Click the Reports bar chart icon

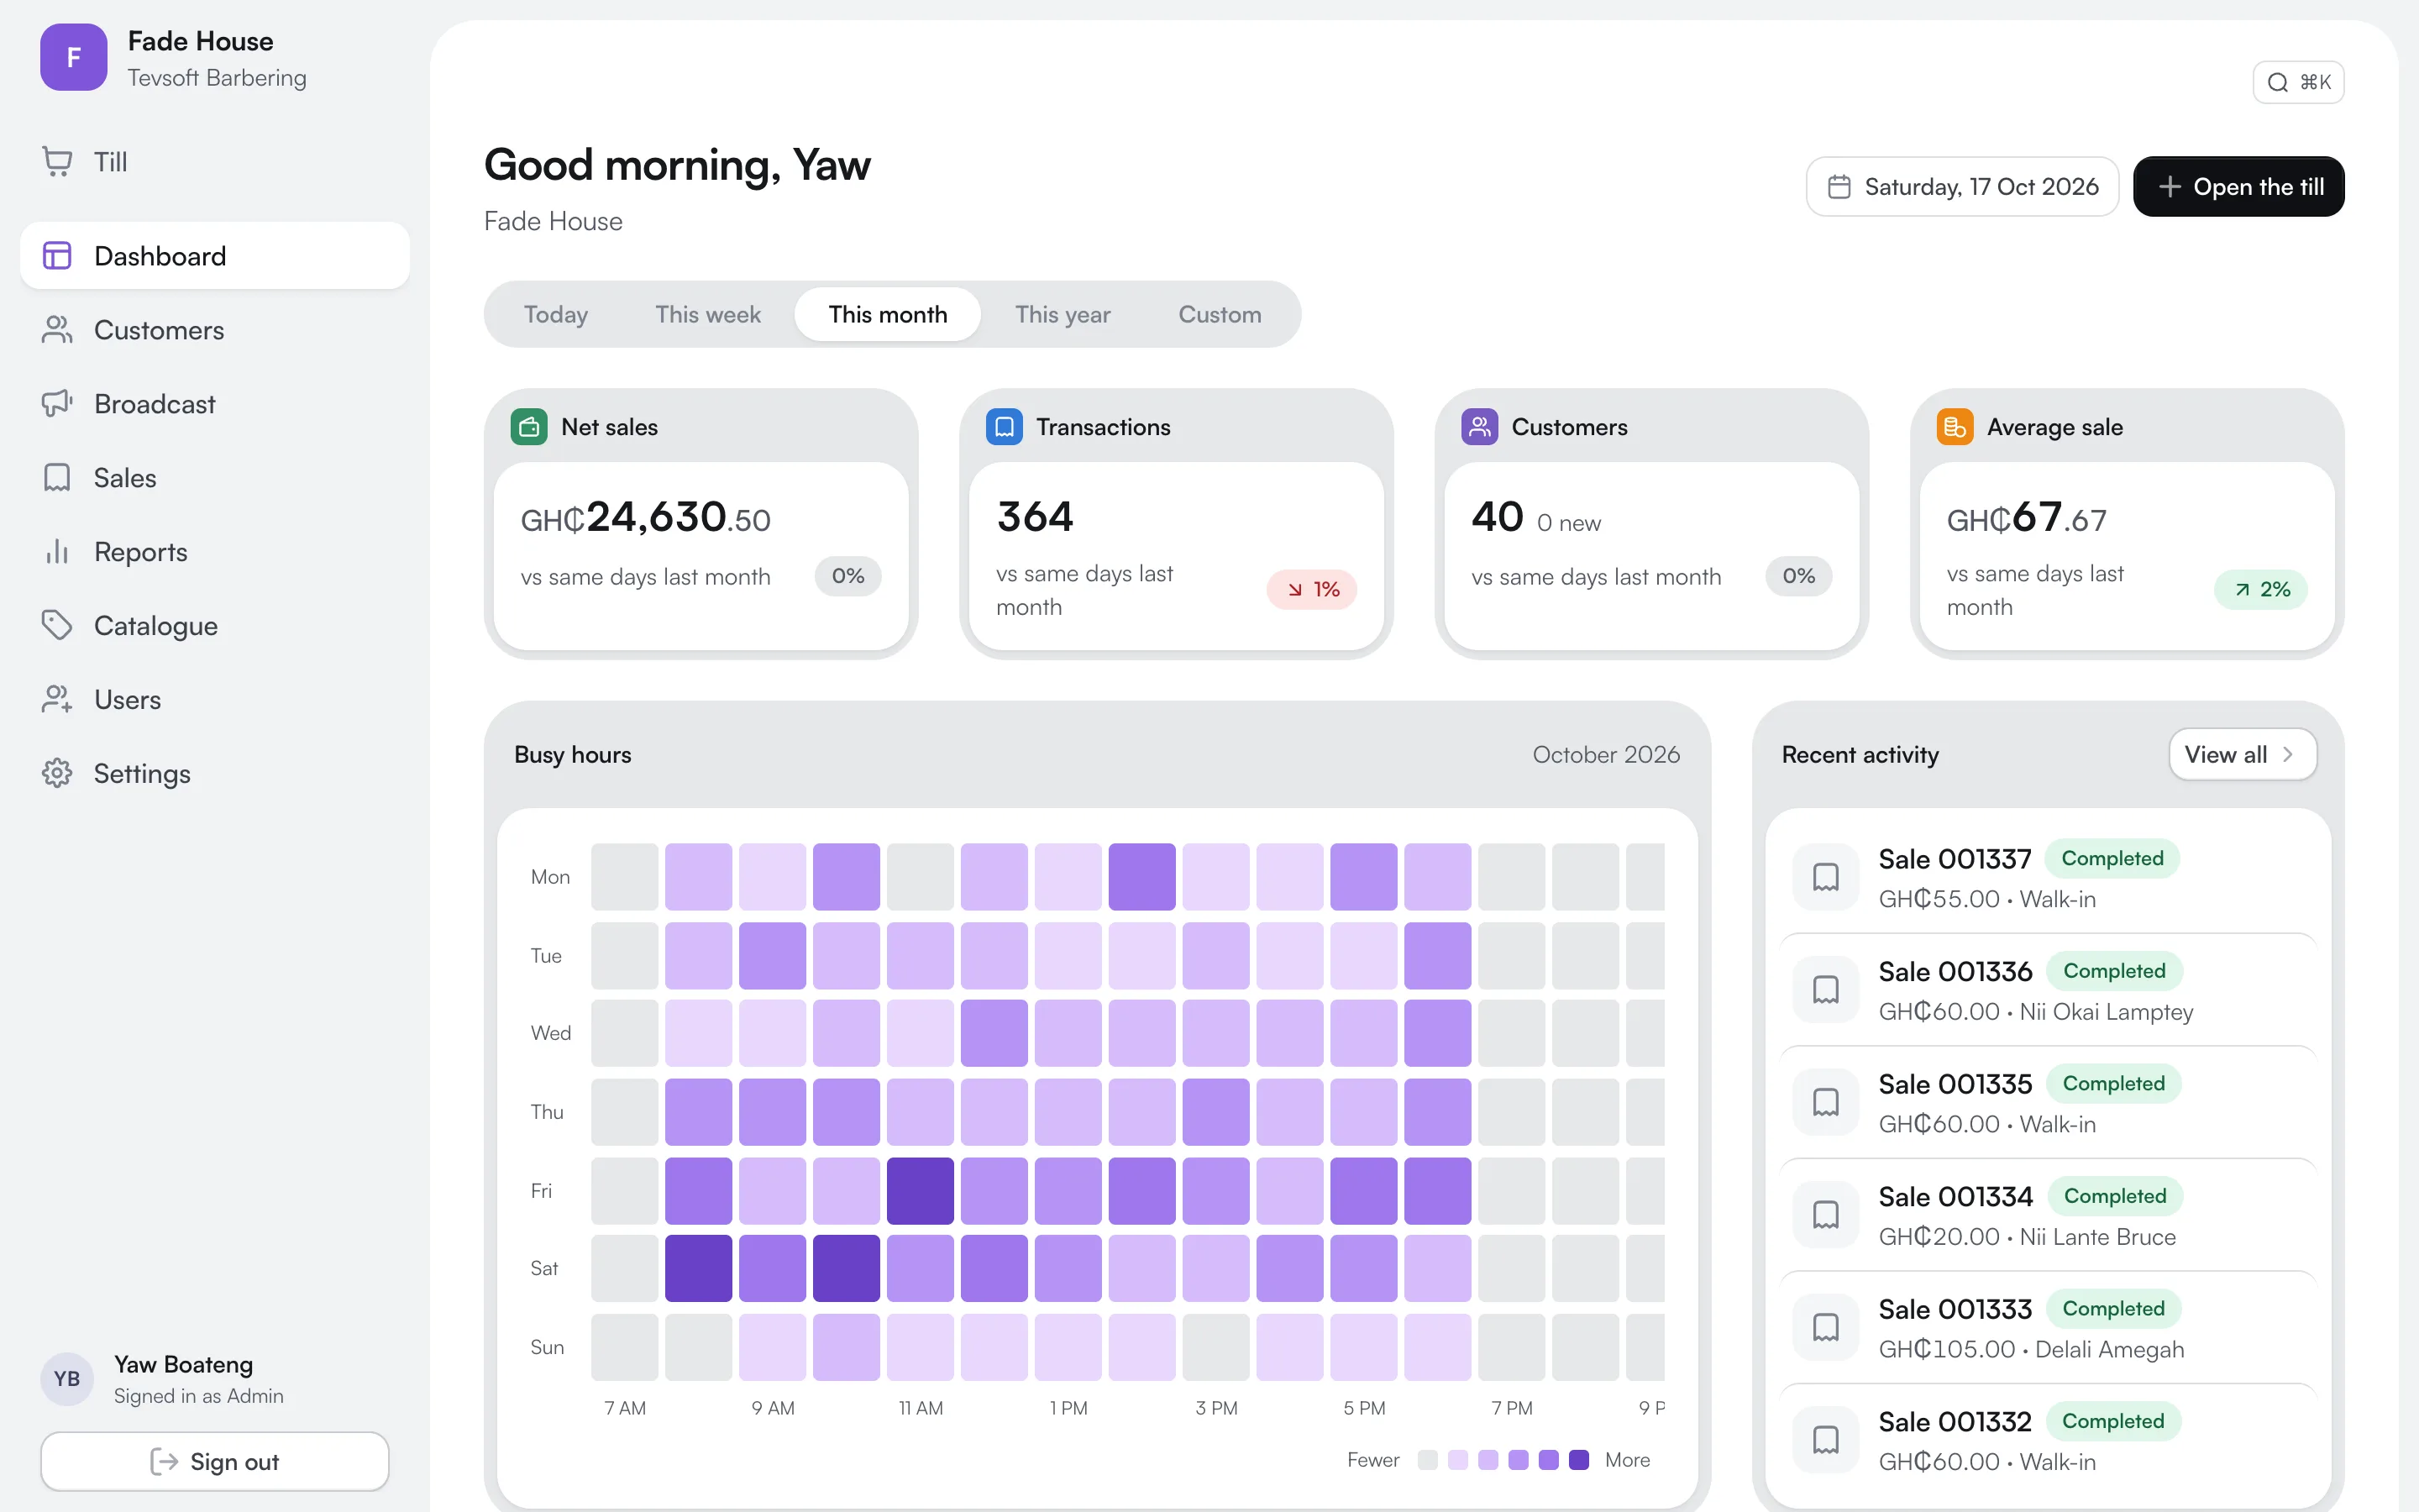tap(57, 552)
